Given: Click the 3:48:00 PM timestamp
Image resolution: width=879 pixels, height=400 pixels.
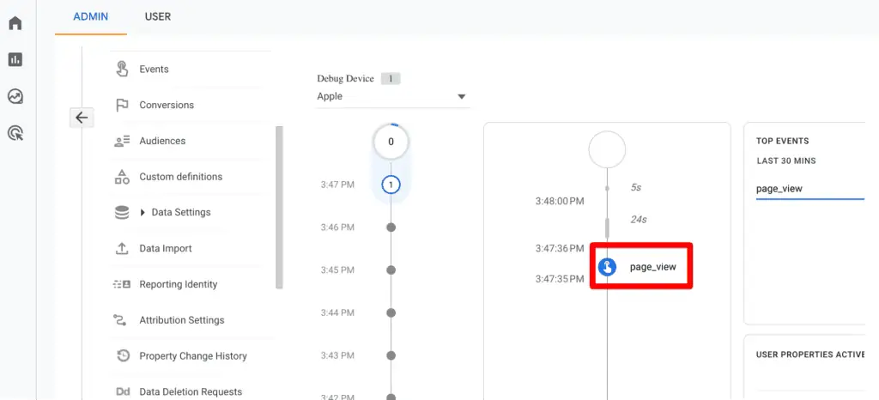Looking at the screenshot, I should tap(560, 201).
